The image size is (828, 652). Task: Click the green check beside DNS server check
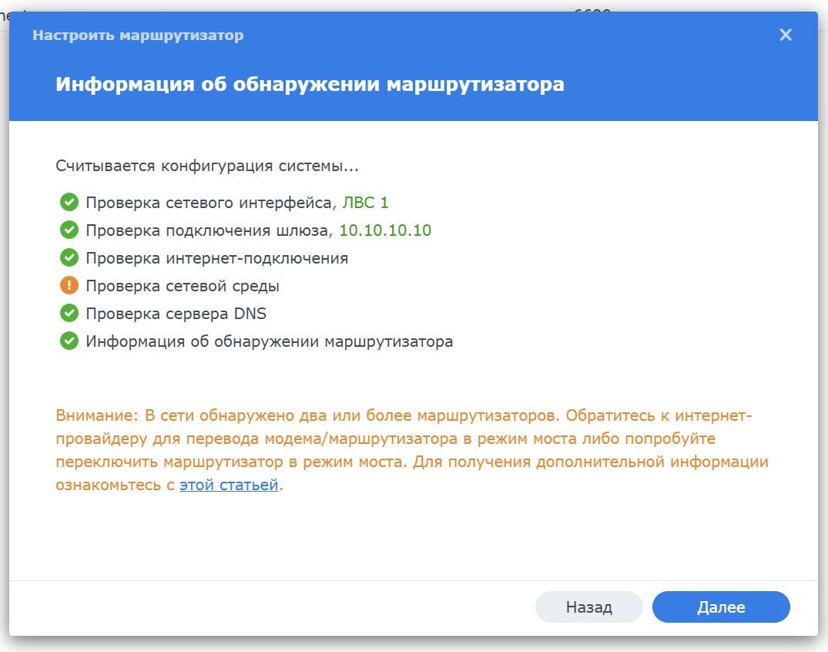coord(69,314)
